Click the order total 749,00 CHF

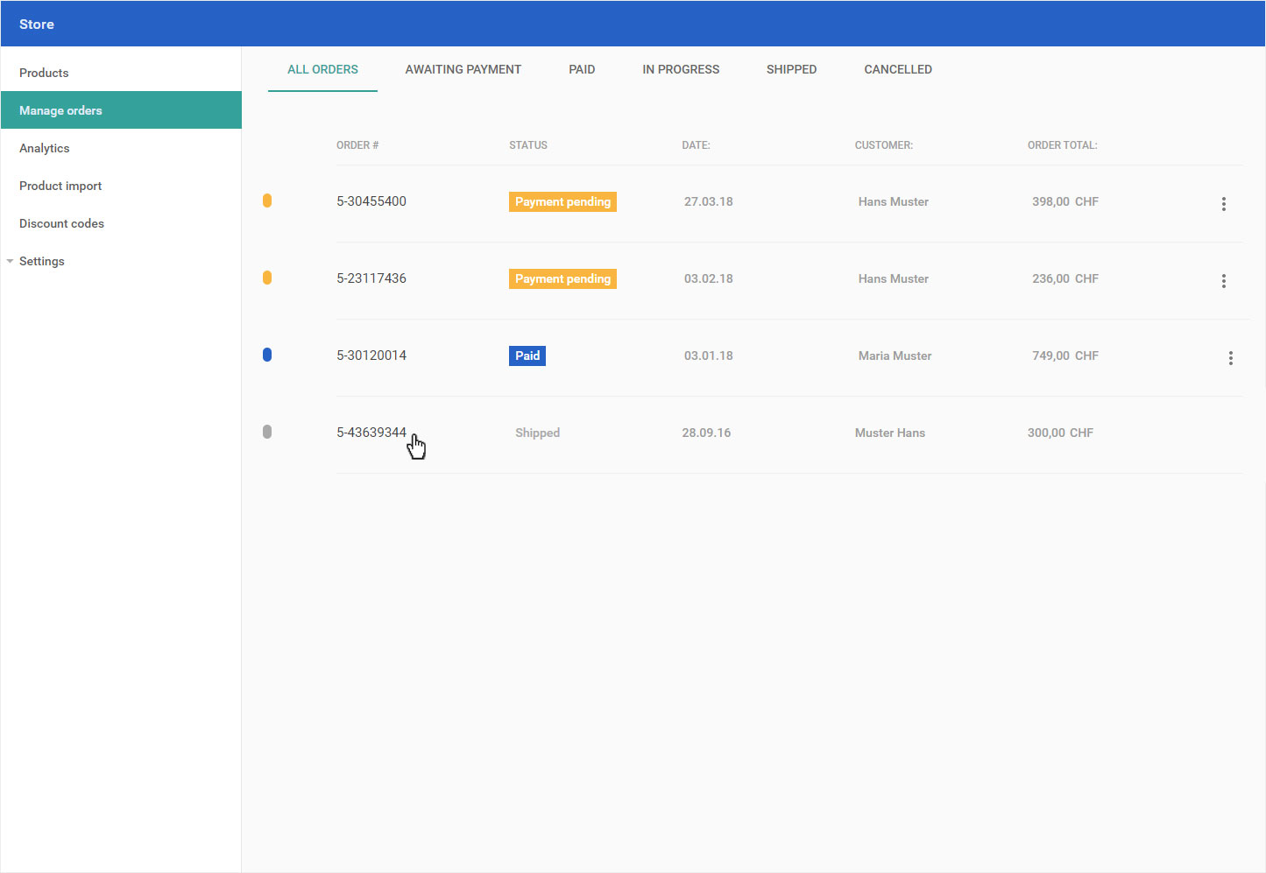(1065, 356)
